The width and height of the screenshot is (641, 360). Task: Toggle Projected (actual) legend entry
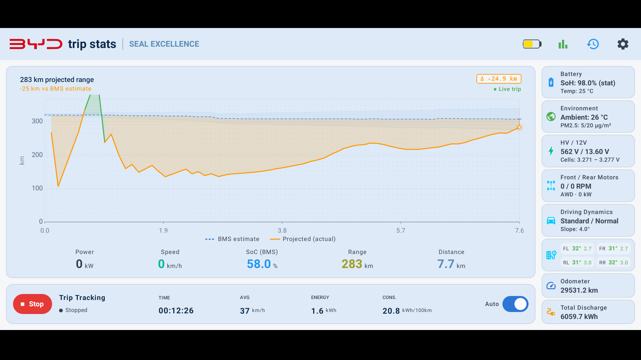click(x=303, y=239)
